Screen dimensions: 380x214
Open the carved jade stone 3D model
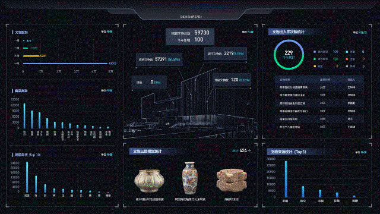[x=232, y=180]
